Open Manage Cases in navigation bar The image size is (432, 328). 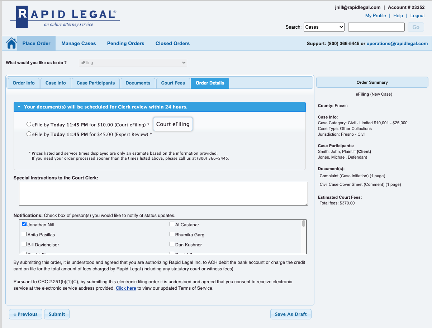point(79,43)
